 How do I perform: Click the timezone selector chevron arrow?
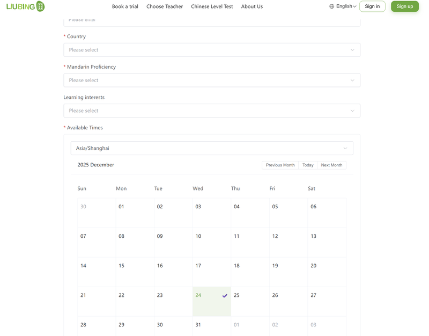tap(345, 148)
